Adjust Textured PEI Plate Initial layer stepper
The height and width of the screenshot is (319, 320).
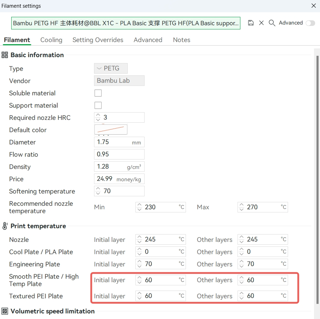pyautogui.click(x=139, y=296)
